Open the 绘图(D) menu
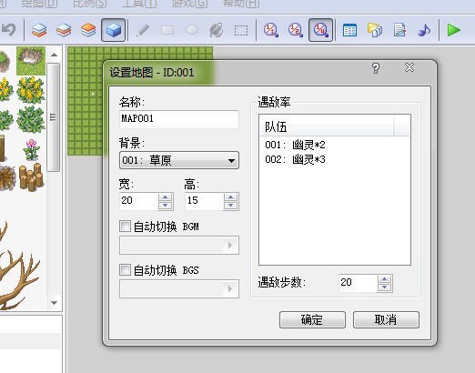Image resolution: width=475 pixels, height=373 pixels. pos(39,4)
